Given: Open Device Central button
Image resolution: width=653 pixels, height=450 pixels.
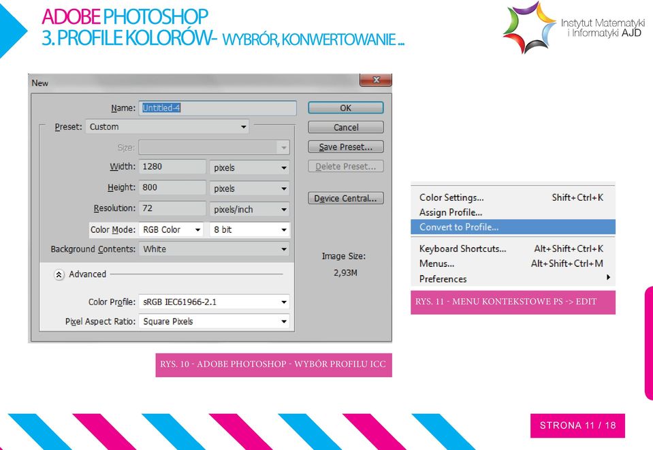Looking at the screenshot, I should tap(346, 198).
